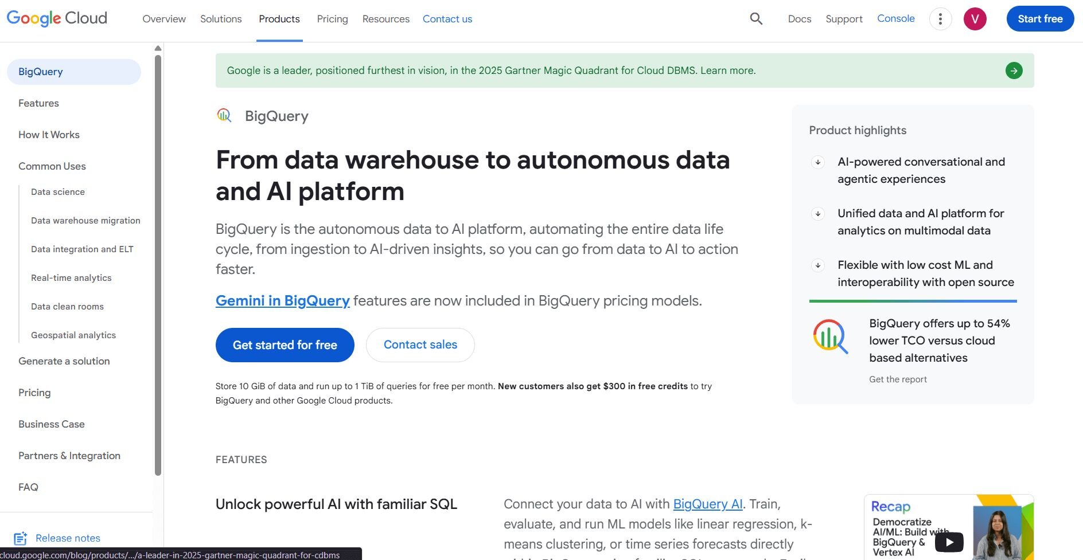Viewport: 1083px width, 560px height.
Task: Click the Release notes icon
Action: 21,538
